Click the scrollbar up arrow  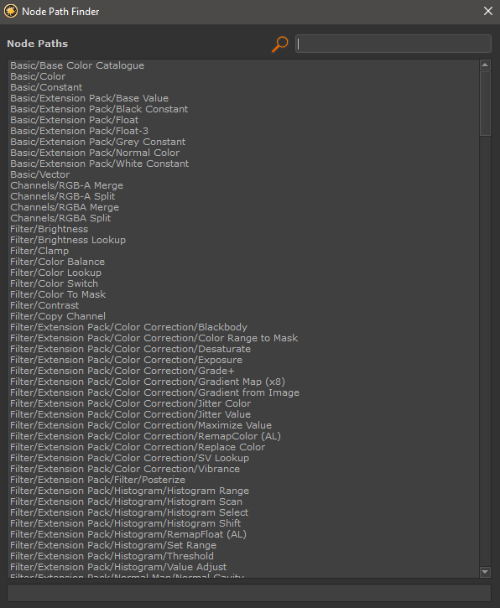pos(485,65)
